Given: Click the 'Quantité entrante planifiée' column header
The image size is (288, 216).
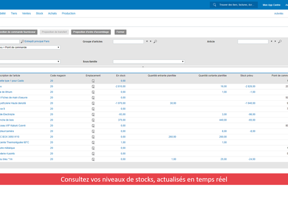Looking at the screenshot, I should point(162,76).
